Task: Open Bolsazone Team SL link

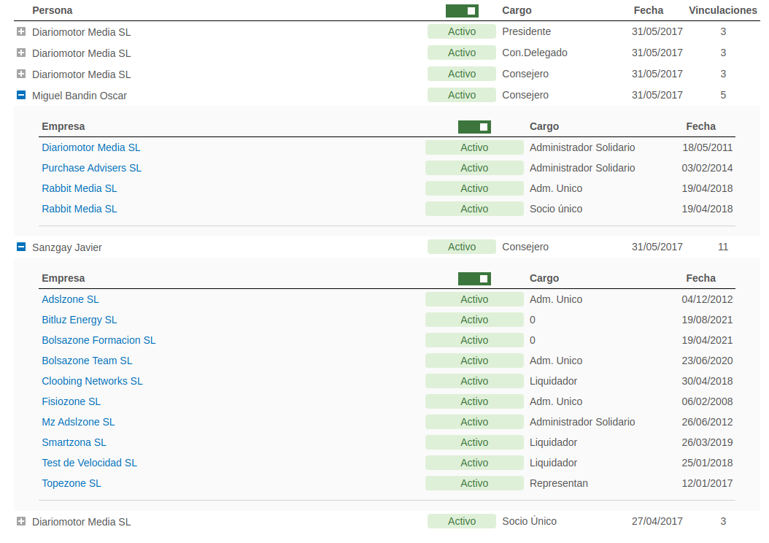Action: [x=87, y=361]
